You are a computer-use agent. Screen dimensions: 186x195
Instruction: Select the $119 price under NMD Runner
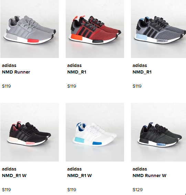7,86
